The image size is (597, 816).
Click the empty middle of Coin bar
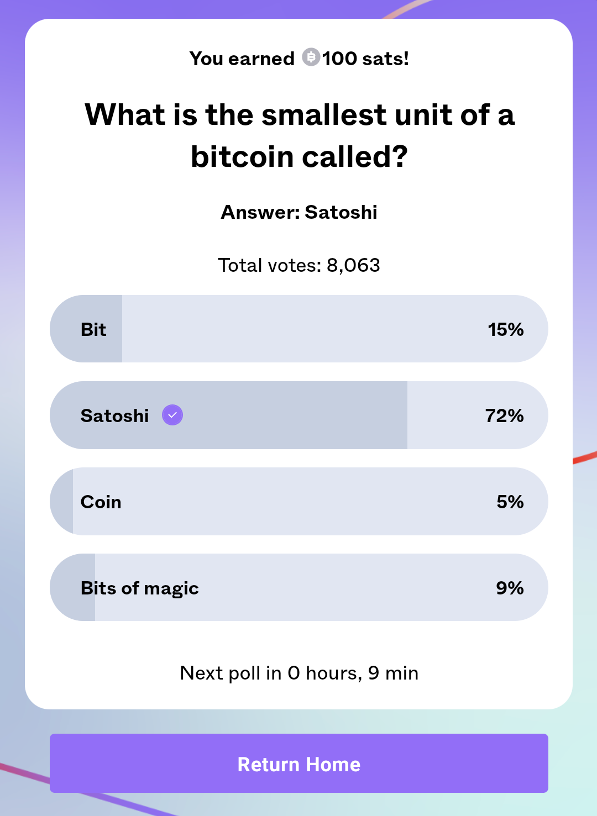point(298,502)
